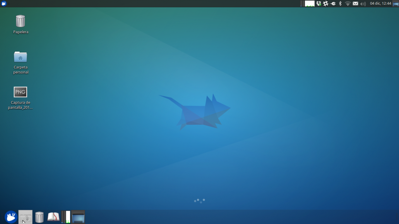Launch the screenshot camera tool in the dock
This screenshot has height=224, width=399.
25,217
